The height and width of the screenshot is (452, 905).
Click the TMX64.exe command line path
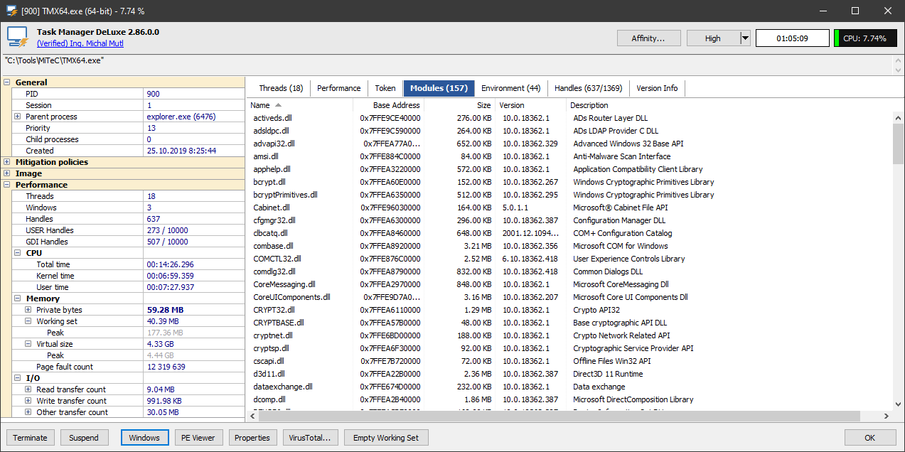pyautogui.click(x=55, y=61)
